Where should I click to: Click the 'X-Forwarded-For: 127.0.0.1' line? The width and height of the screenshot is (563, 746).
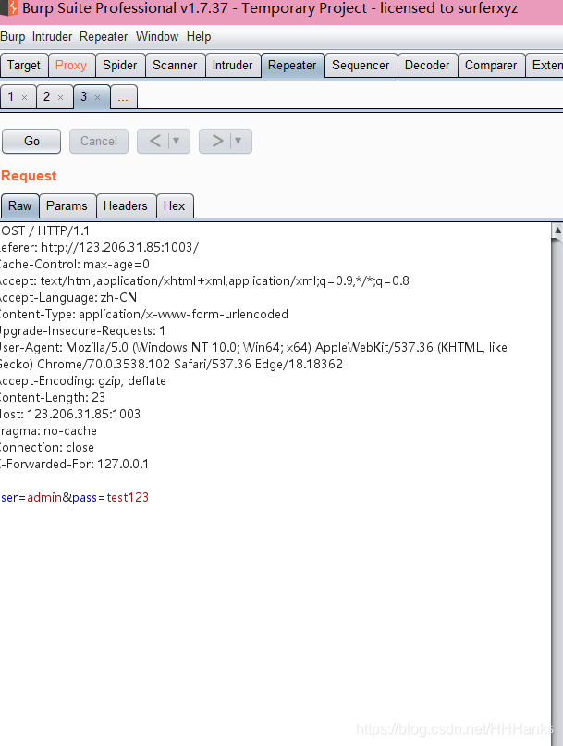pyautogui.click(x=75, y=464)
